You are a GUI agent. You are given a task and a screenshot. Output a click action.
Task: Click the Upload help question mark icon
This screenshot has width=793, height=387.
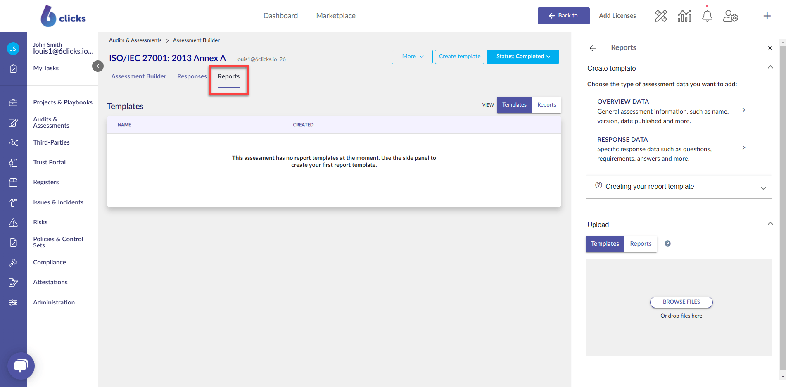(667, 244)
